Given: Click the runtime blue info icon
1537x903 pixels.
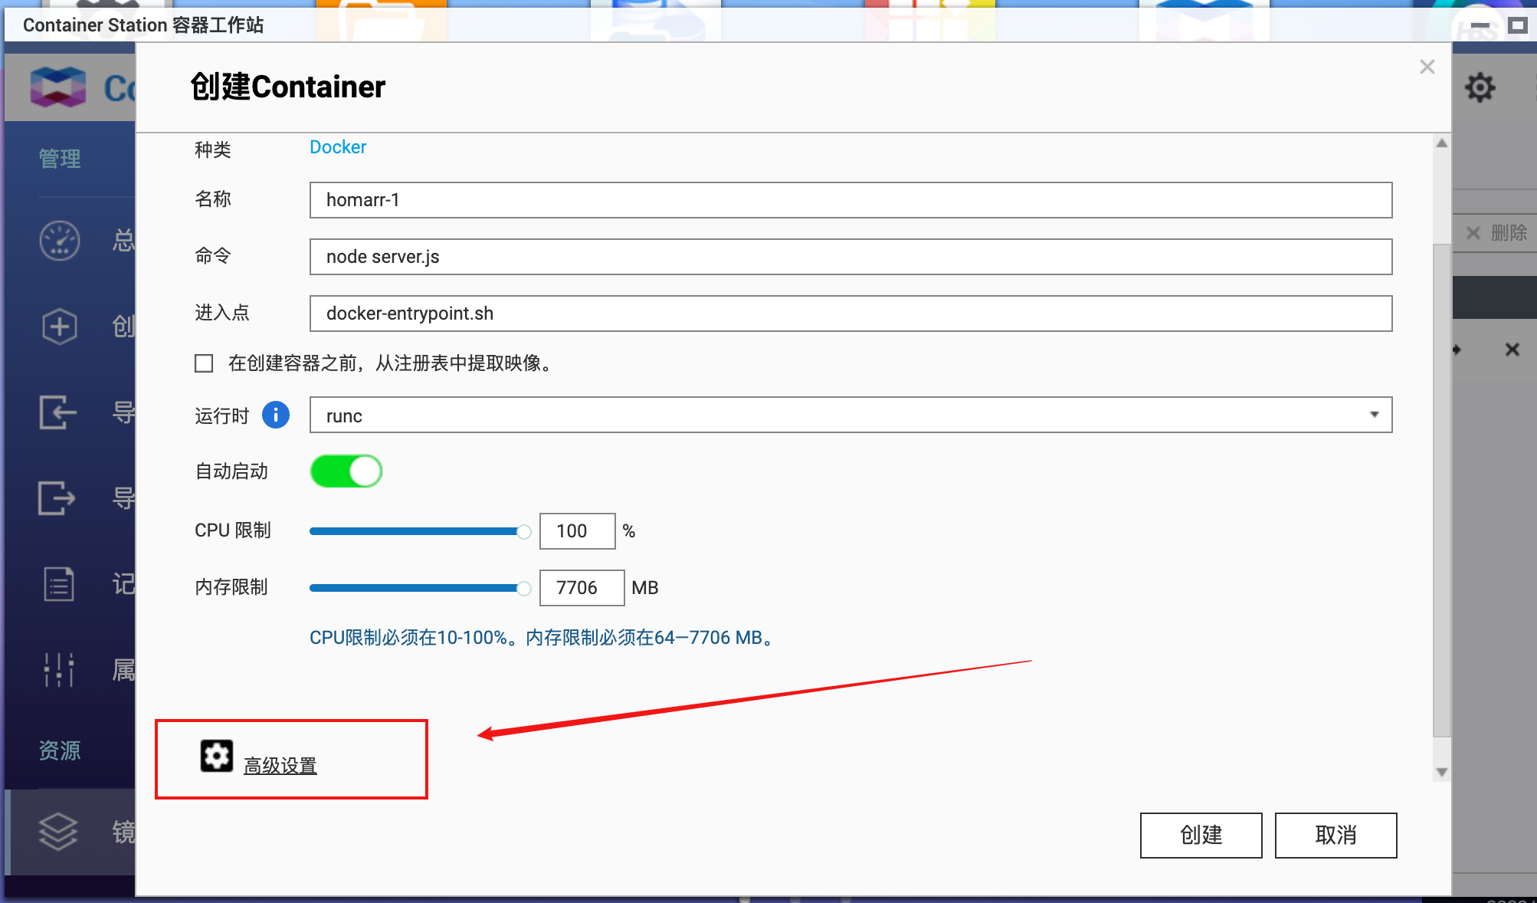Looking at the screenshot, I should [x=276, y=415].
